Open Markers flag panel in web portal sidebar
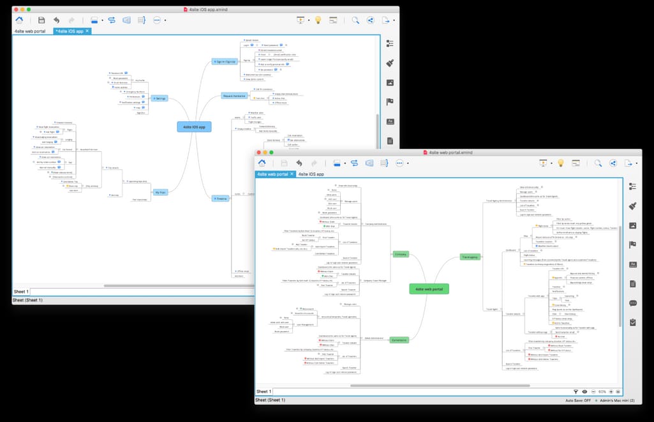The width and height of the screenshot is (654, 422). (633, 245)
